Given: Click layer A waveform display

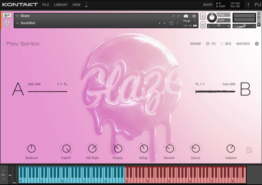Looking at the screenshot, I should pyautogui.click(x=48, y=91).
